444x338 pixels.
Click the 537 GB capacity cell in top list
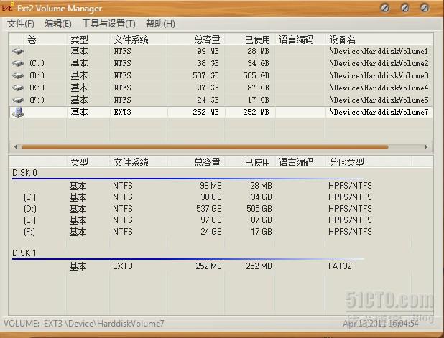coord(205,75)
